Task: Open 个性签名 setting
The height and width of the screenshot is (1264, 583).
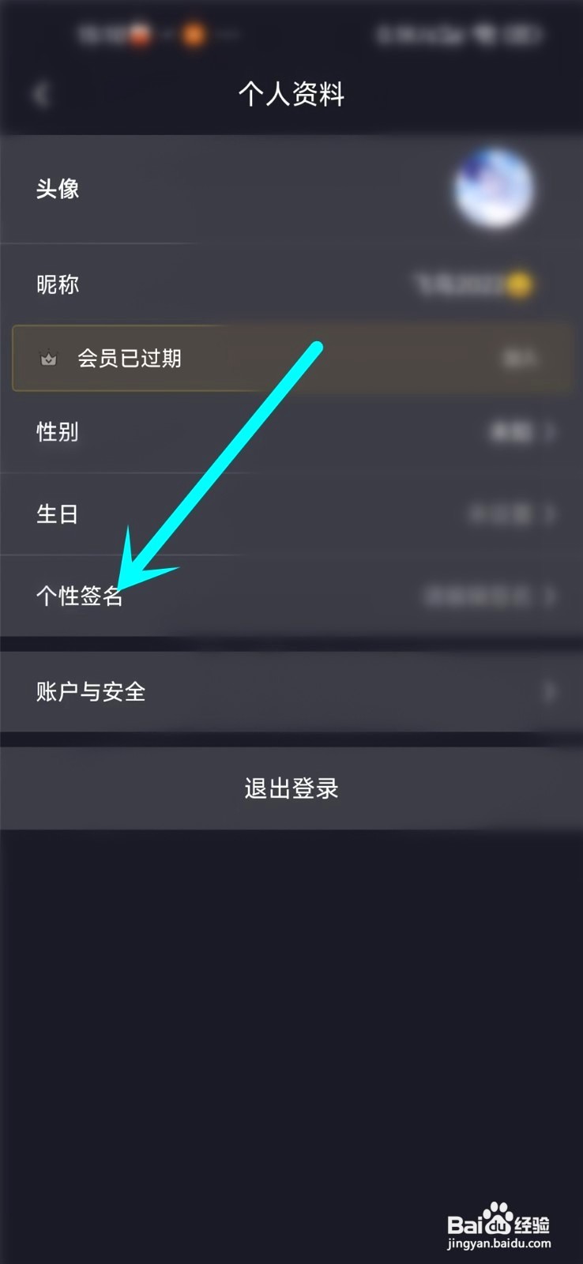Action: [291, 596]
